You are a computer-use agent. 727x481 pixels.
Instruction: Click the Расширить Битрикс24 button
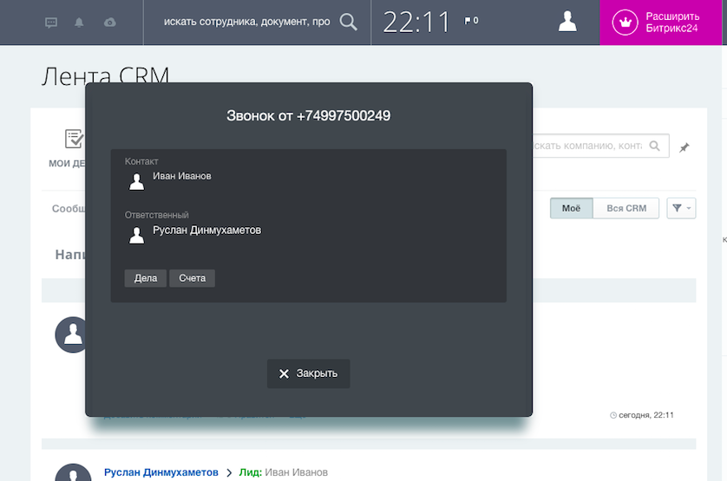tap(671, 23)
